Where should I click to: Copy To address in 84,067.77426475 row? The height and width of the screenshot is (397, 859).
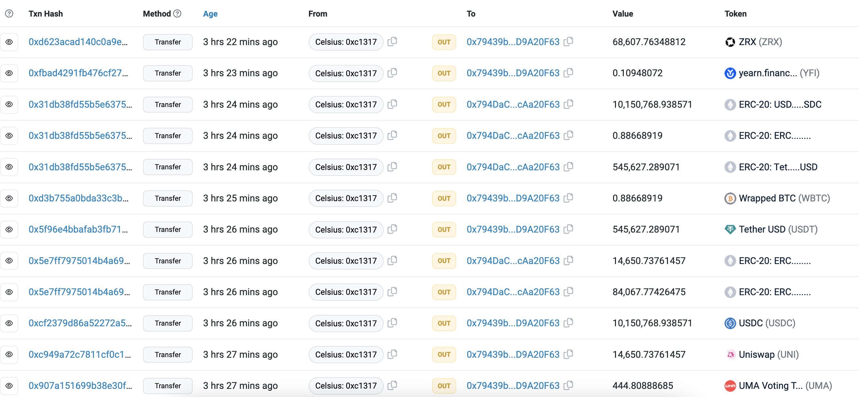[568, 292]
